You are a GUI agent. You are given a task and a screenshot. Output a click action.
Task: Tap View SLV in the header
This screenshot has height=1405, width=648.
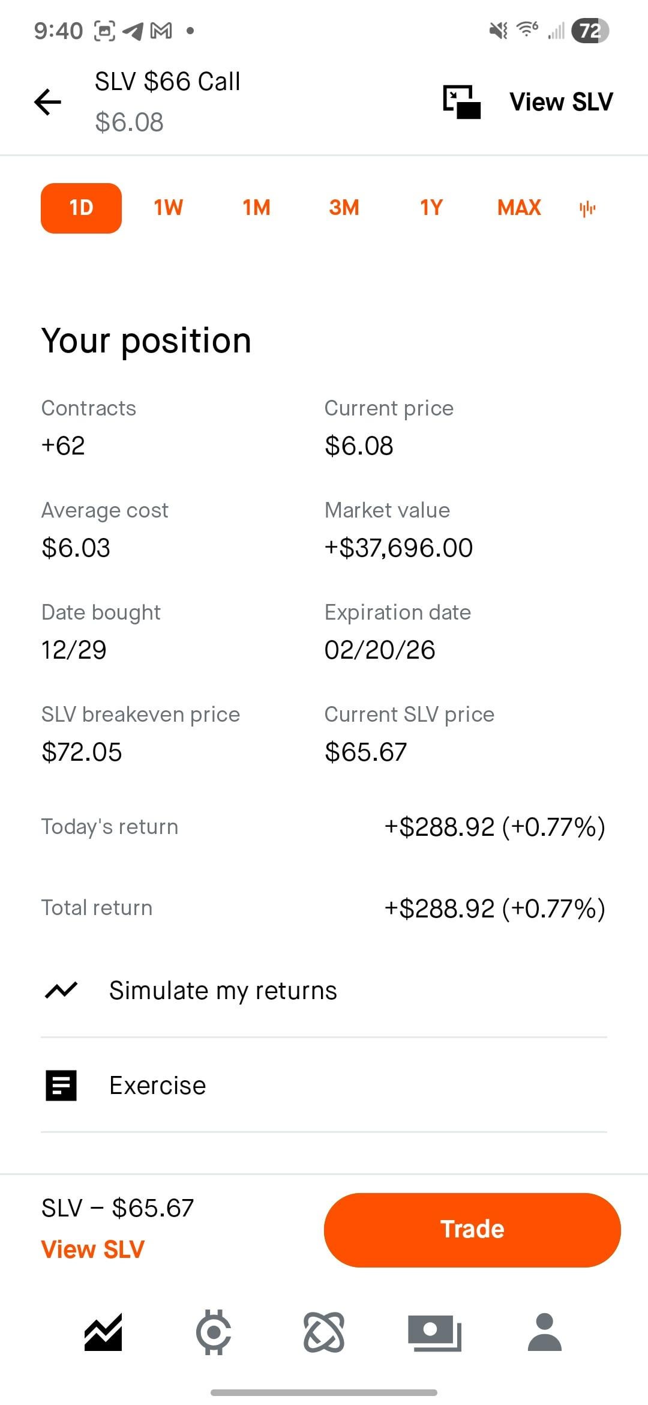point(561,101)
